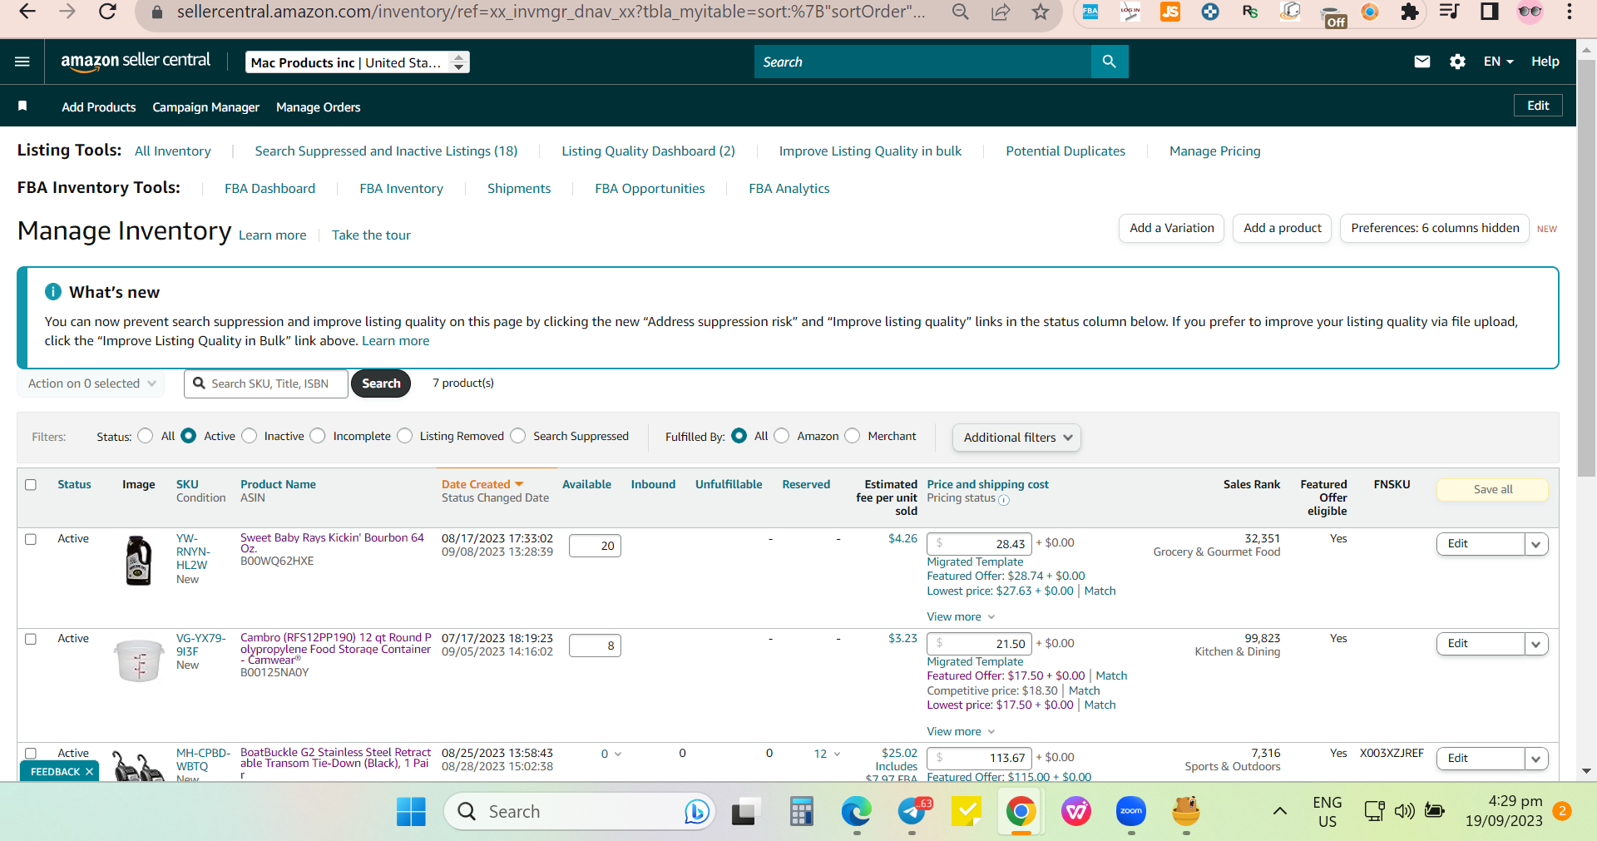This screenshot has height=841, width=1597.
Task: Open the Take the tour link
Action: pyautogui.click(x=372, y=235)
